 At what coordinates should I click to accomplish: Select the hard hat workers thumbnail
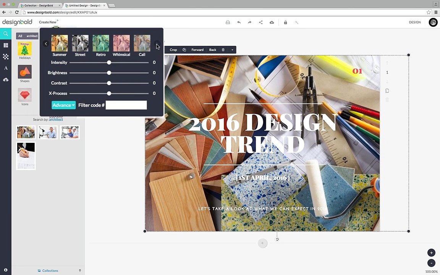click(70, 133)
